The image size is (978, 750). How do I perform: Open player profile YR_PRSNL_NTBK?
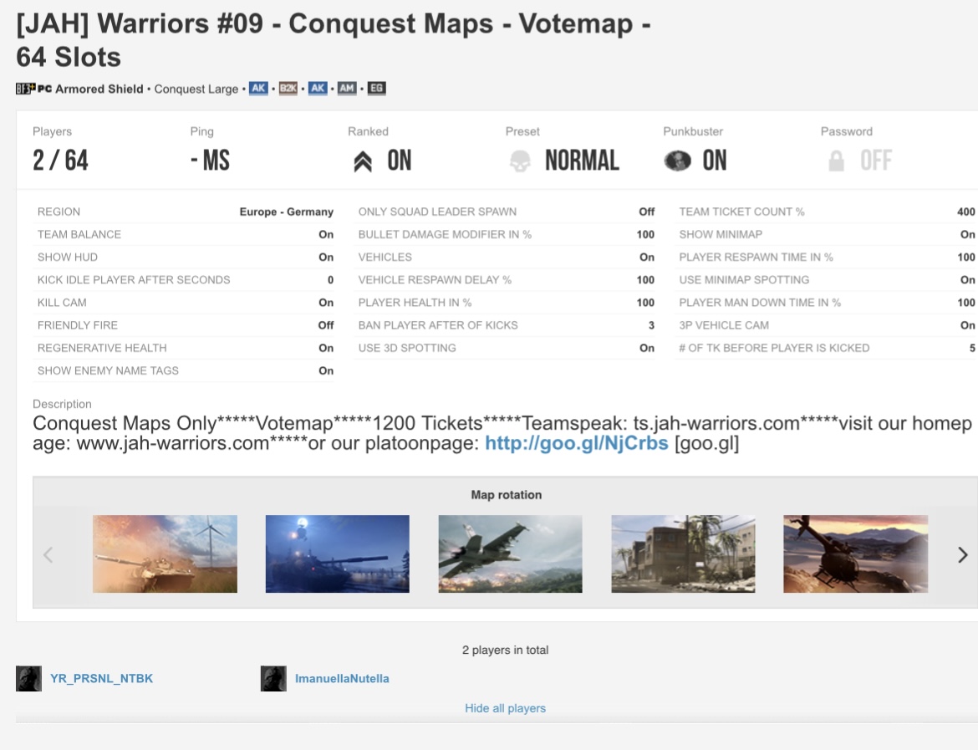click(x=102, y=678)
